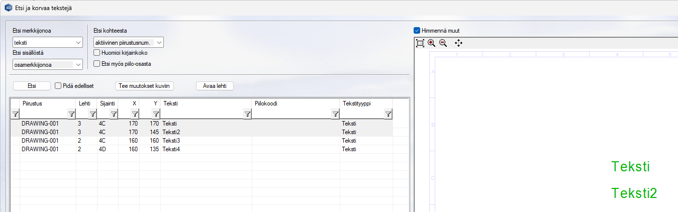Open filter for Piirustus column
Image resolution: width=678 pixels, height=212 pixels.
tap(72, 115)
